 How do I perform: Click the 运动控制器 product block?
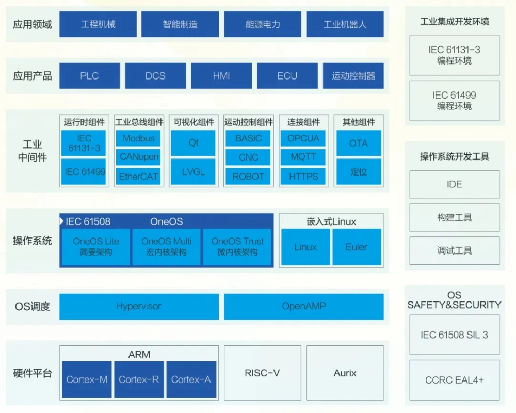pos(353,76)
